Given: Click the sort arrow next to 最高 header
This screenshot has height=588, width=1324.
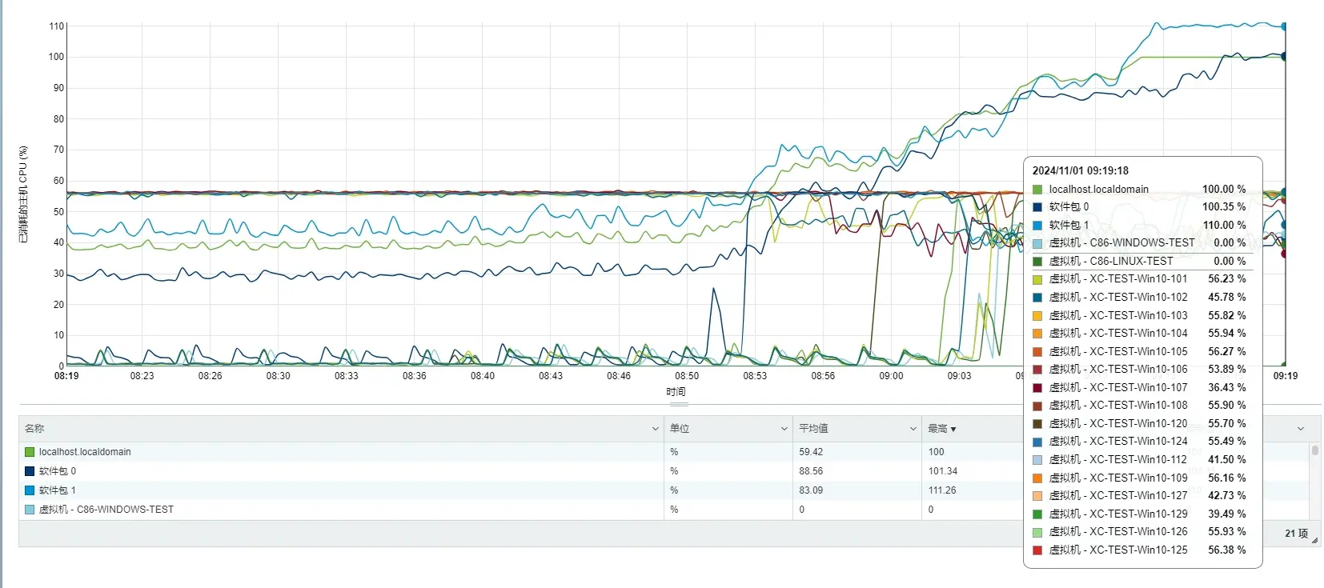Looking at the screenshot, I should [953, 430].
